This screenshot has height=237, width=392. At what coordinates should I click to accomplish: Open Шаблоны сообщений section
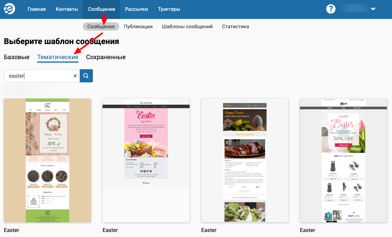[x=187, y=26]
